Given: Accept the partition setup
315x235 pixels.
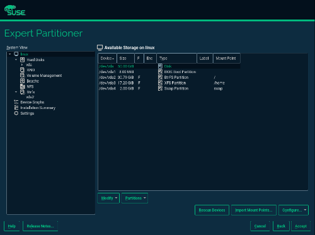Looking at the screenshot, I should 301,226.
